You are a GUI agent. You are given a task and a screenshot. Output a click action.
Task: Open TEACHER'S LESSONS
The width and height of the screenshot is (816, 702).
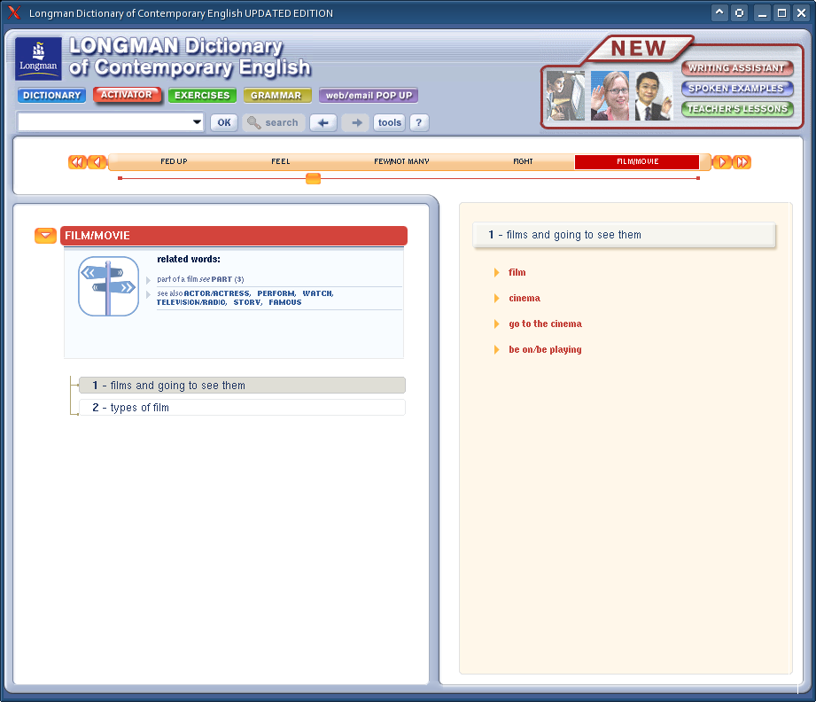pyautogui.click(x=737, y=109)
